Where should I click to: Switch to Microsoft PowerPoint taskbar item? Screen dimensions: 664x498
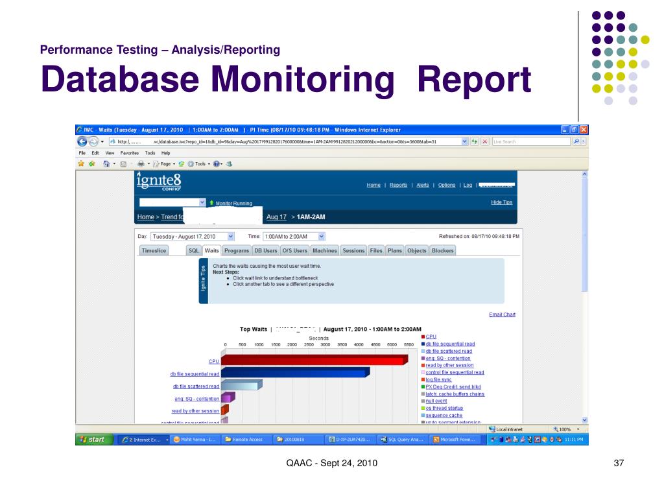455,440
